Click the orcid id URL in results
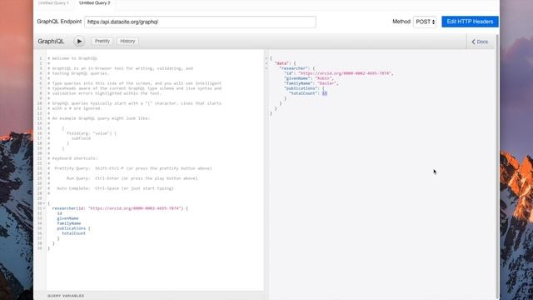The width and height of the screenshot is (533, 300). [346, 73]
